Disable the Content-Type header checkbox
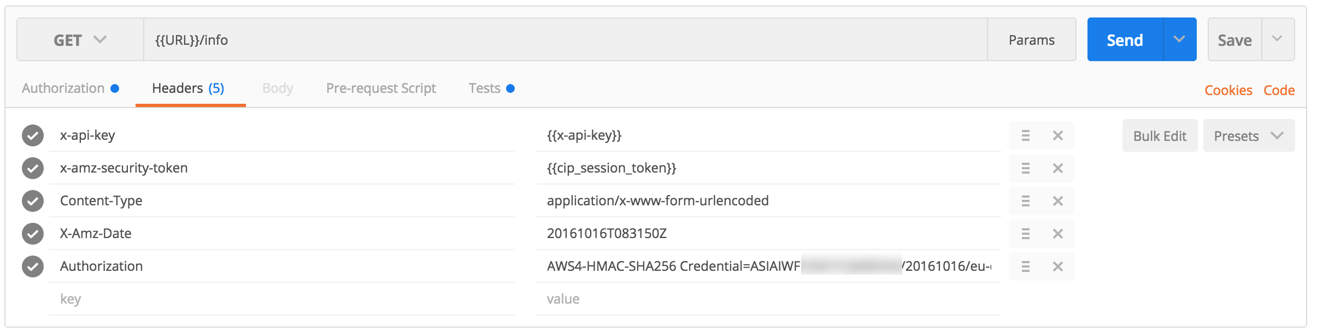This screenshot has height=332, width=1317. point(33,201)
